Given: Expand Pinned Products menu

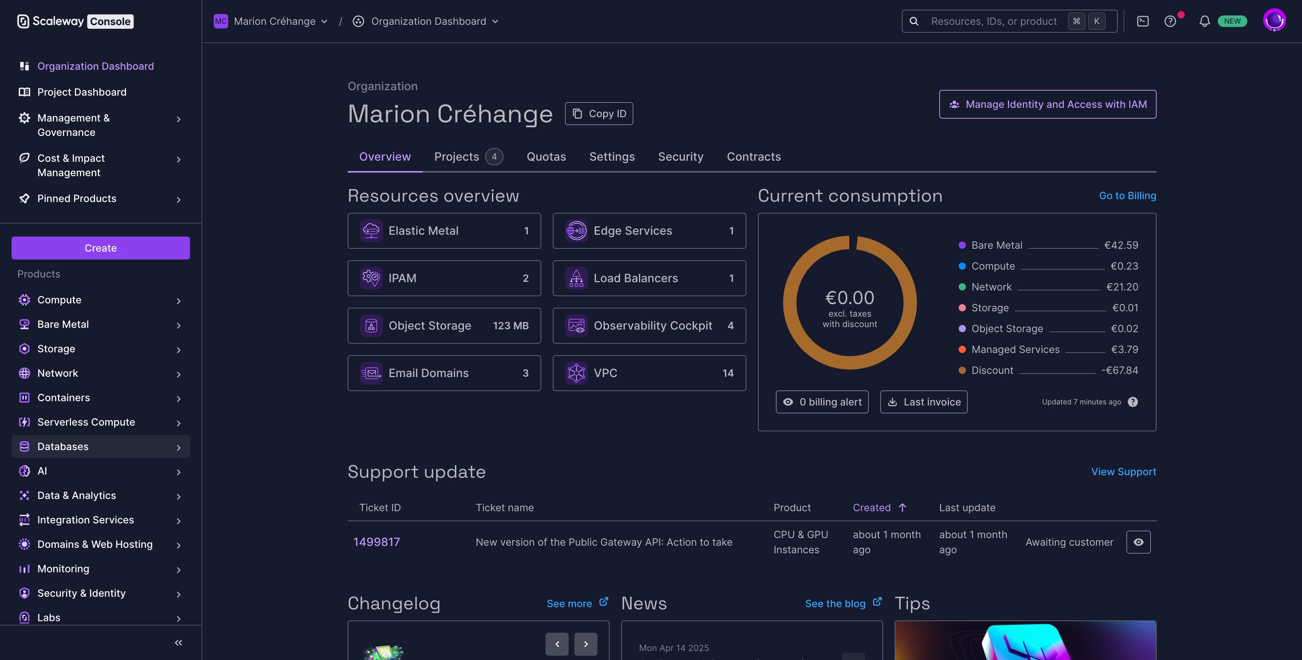Looking at the screenshot, I should tap(100, 198).
